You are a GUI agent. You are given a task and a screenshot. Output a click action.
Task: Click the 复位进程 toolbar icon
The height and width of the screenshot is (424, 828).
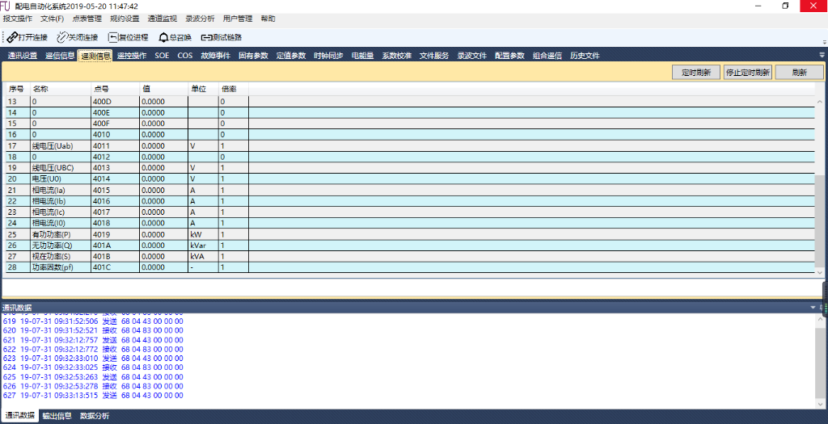[x=113, y=37]
